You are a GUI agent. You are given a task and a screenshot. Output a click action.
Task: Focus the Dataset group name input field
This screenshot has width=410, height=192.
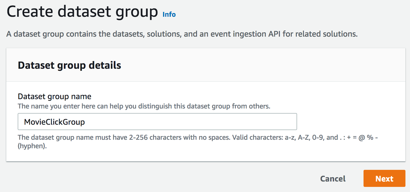157,122
